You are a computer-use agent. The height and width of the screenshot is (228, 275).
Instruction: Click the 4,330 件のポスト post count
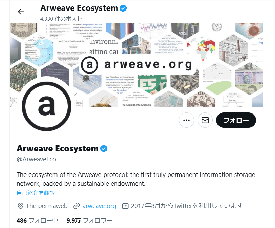coord(61,19)
